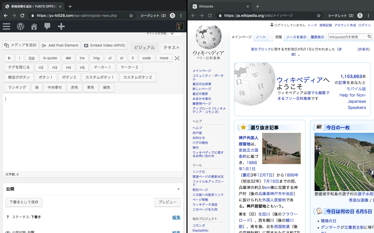
Task: Click Wikipedia アカウント作成 link
Action: 345,25
